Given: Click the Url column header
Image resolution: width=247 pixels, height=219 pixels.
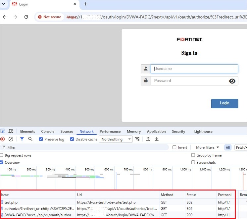Looking at the screenshot, I should (x=117, y=195).
